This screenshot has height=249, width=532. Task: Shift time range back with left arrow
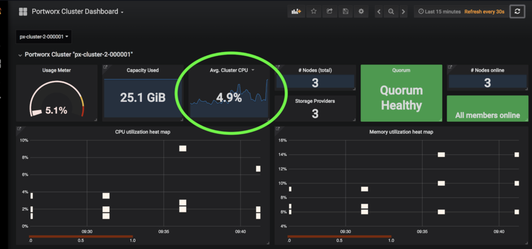point(379,11)
